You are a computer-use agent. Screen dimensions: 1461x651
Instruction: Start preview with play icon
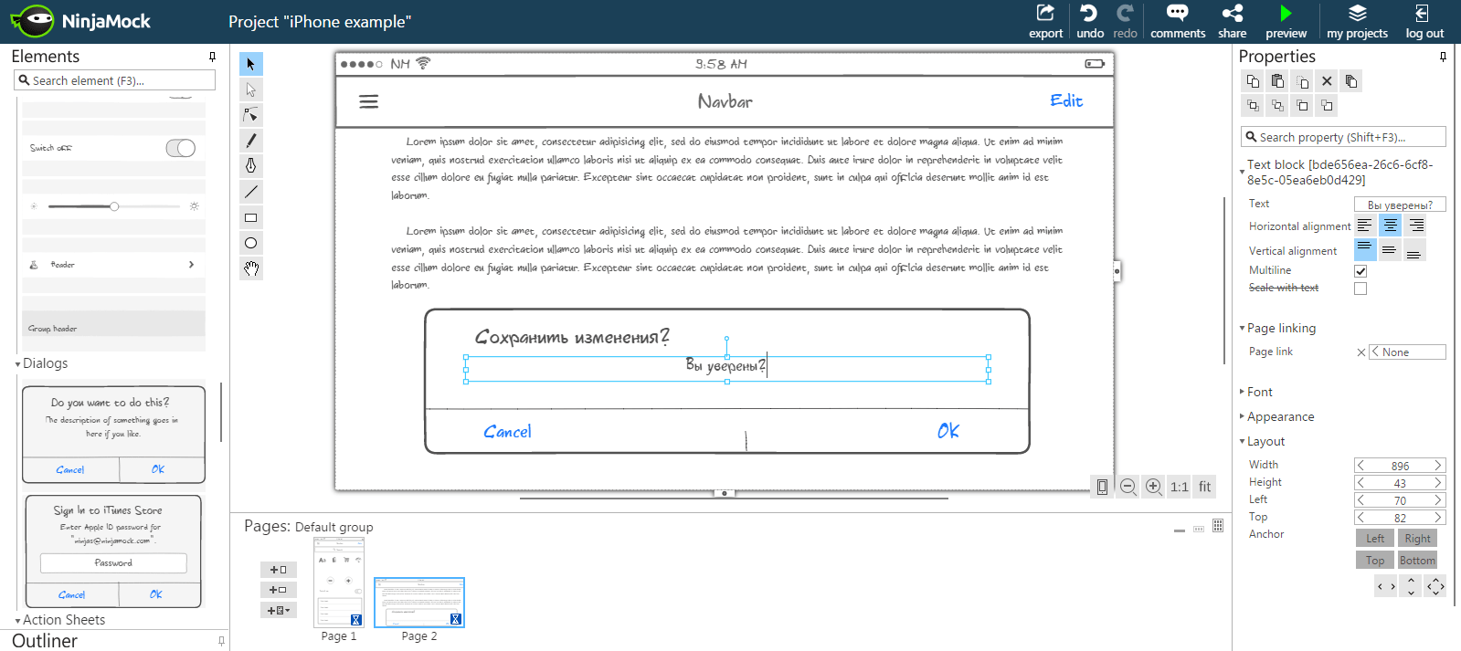(x=1286, y=21)
